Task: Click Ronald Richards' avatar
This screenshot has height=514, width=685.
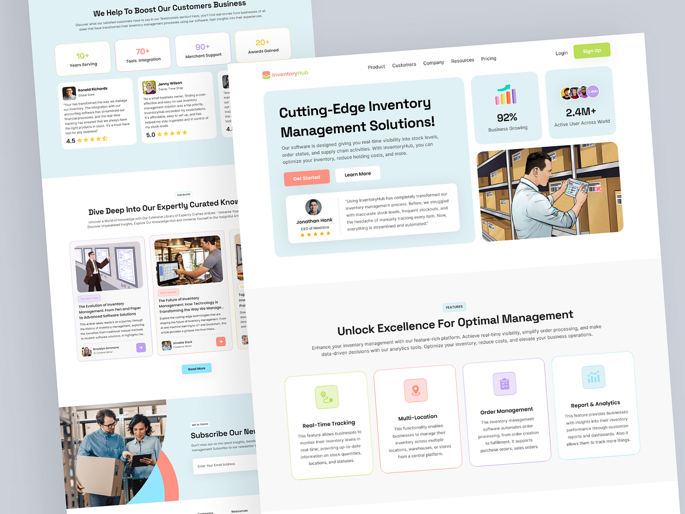Action: pos(69,93)
